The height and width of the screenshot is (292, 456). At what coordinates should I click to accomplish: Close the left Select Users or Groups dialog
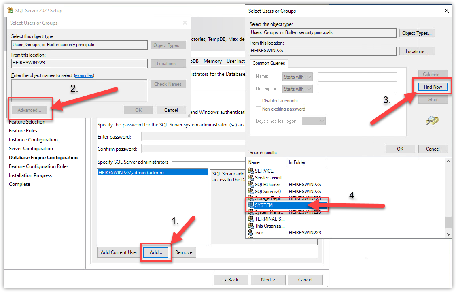click(x=185, y=23)
